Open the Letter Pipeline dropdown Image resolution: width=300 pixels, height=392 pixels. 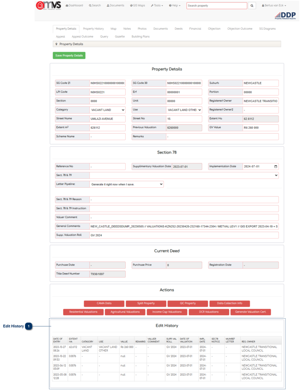coord(127,184)
